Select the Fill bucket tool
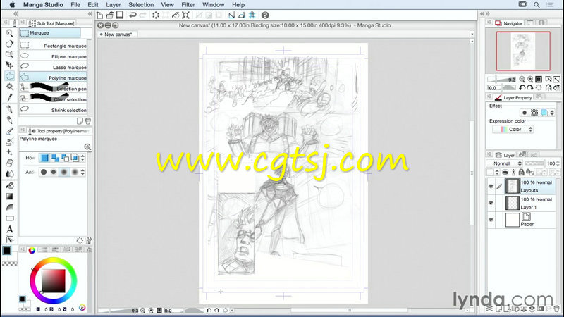Viewport: 564px width, 317px height. tap(9, 185)
